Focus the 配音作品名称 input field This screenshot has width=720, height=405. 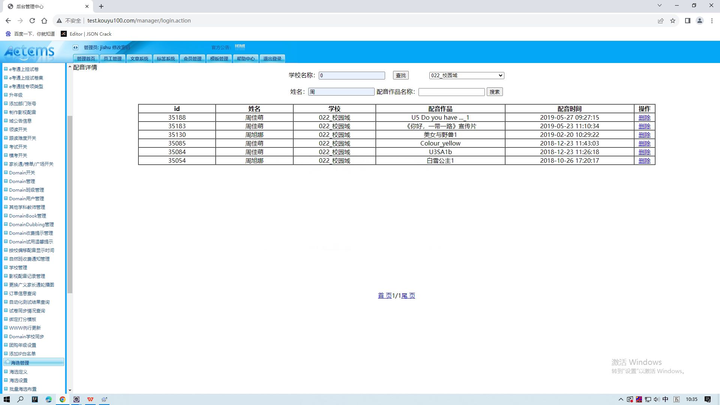pyautogui.click(x=451, y=92)
